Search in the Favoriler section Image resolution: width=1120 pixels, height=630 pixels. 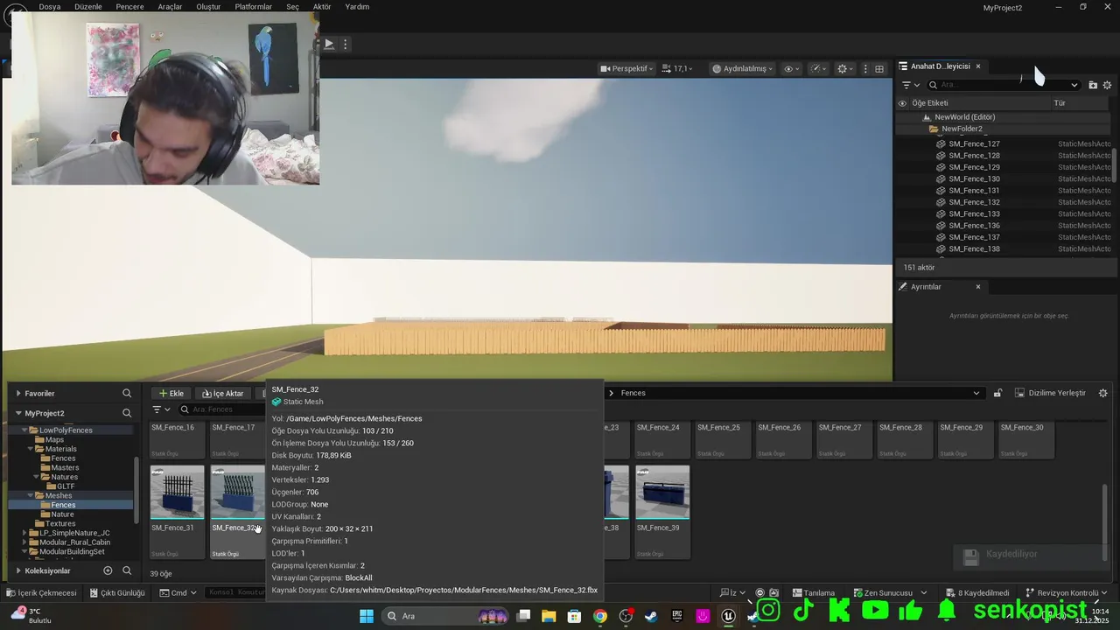(x=127, y=394)
